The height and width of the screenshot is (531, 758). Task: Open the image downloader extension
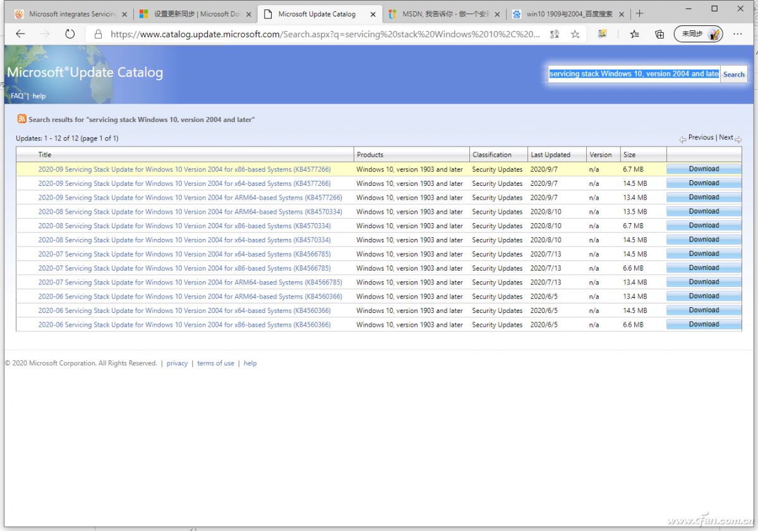pyautogui.click(x=603, y=34)
